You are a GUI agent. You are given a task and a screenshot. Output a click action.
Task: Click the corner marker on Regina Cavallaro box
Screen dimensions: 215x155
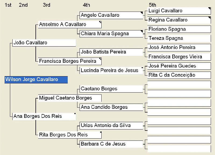(x=209, y=18)
